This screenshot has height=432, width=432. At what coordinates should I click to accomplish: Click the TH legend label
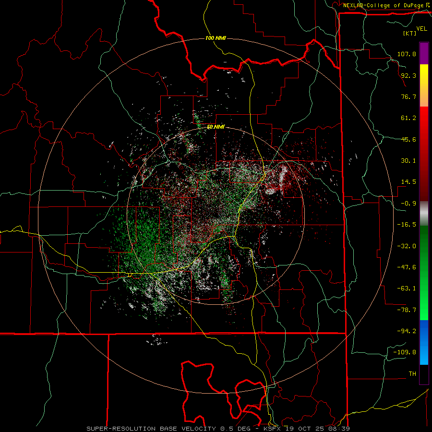point(412,374)
